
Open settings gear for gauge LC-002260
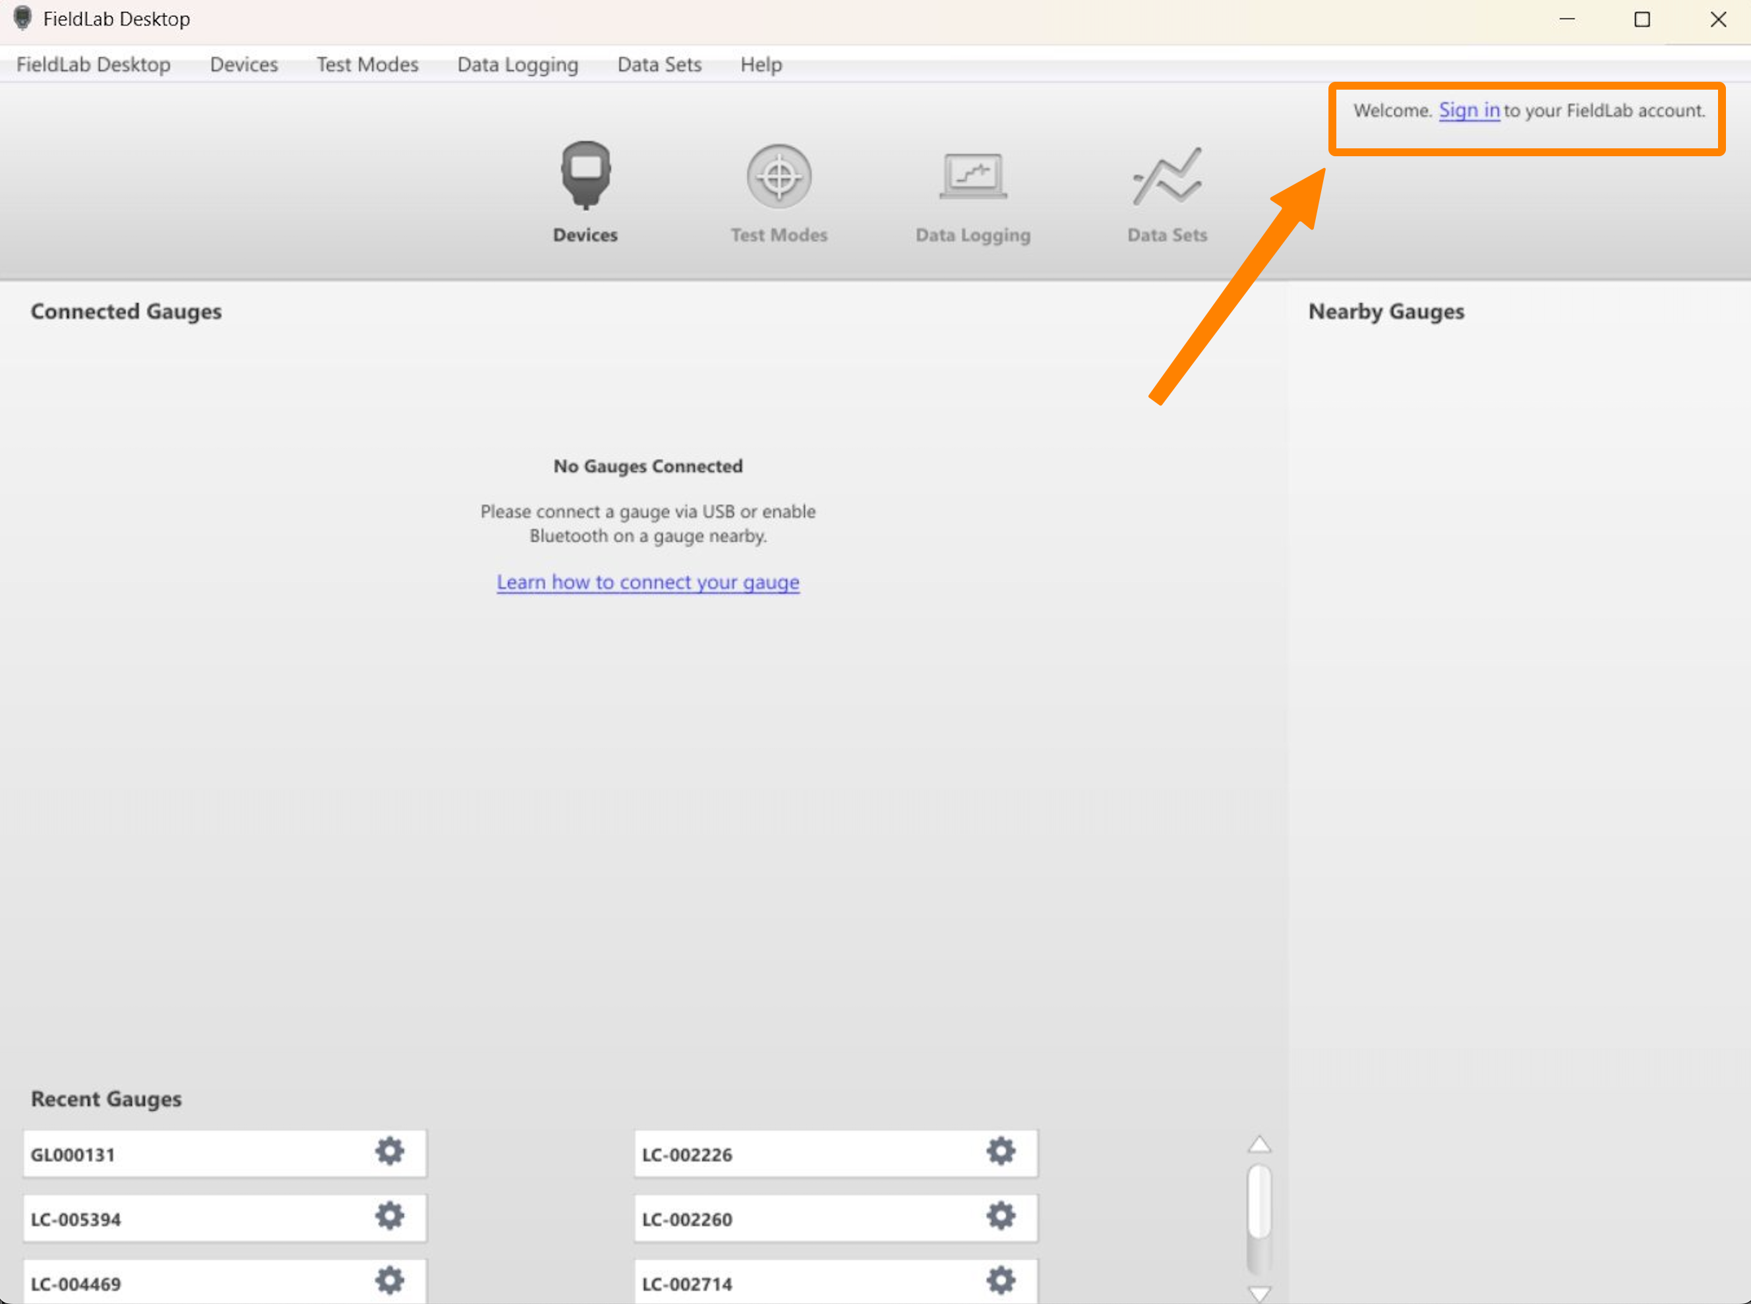click(1000, 1216)
